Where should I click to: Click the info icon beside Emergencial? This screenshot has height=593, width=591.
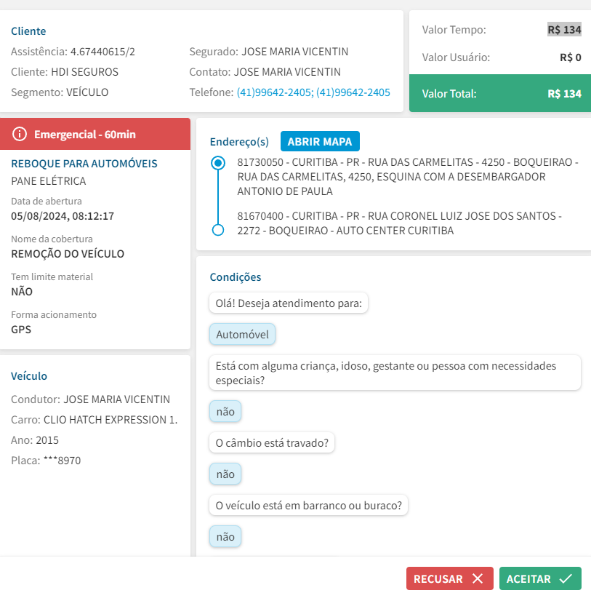(20, 134)
